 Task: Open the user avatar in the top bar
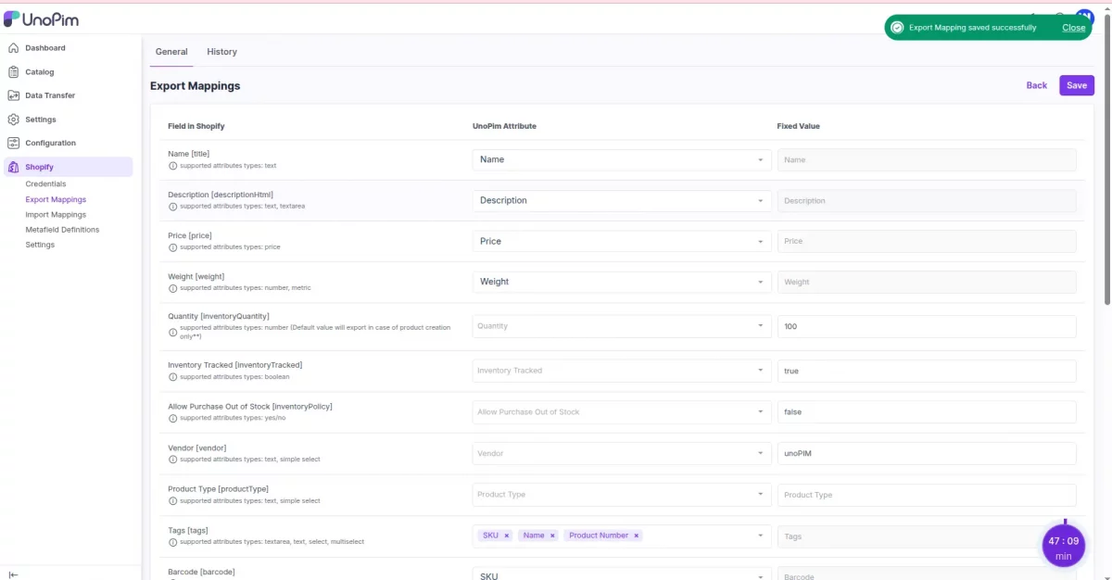[x=1083, y=18]
